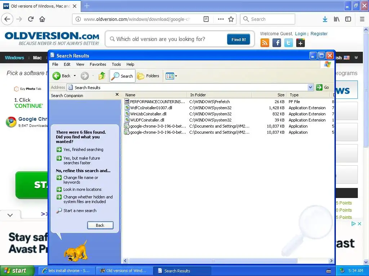Open the Tools menu

[x=116, y=64]
